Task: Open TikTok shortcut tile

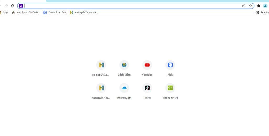Action: pyautogui.click(x=147, y=91)
